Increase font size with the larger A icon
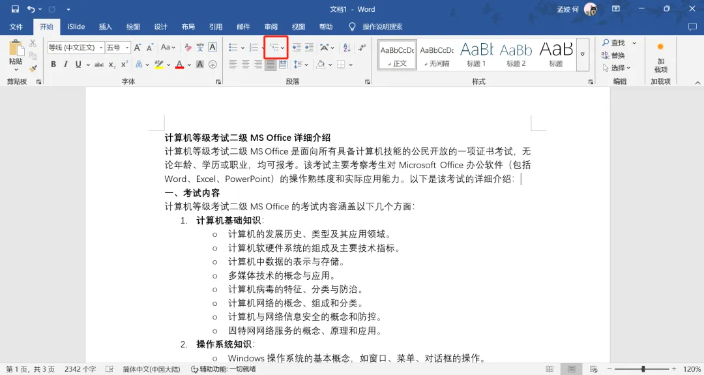704x375 pixels. [x=138, y=47]
